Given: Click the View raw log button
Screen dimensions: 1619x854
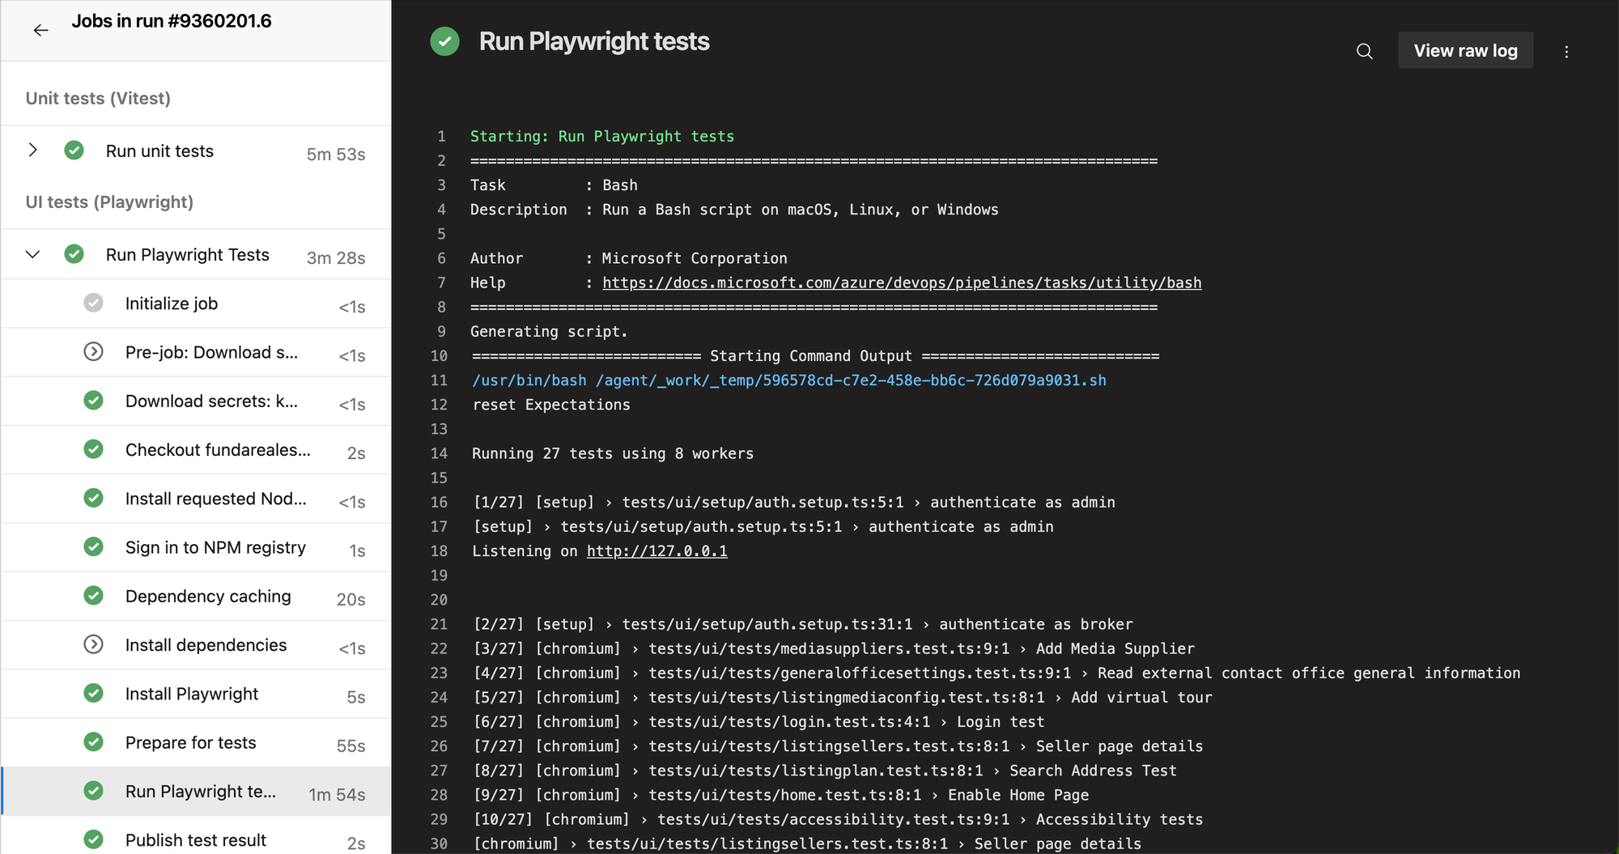Looking at the screenshot, I should [1465, 51].
